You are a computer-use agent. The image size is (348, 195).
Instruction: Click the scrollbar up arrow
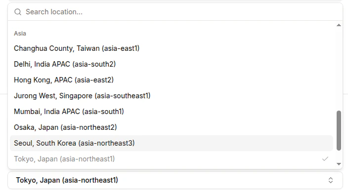339,25
